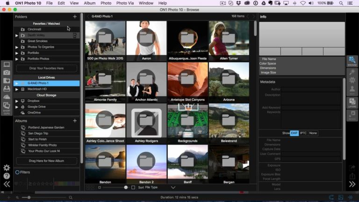The height and width of the screenshot is (202, 359).
Task: Open the Enhance module magic wand icon
Action: click(x=352, y=72)
